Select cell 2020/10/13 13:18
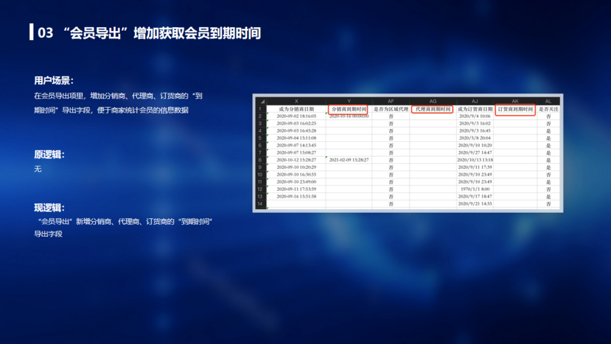The width and height of the screenshot is (611, 344). click(x=475, y=160)
